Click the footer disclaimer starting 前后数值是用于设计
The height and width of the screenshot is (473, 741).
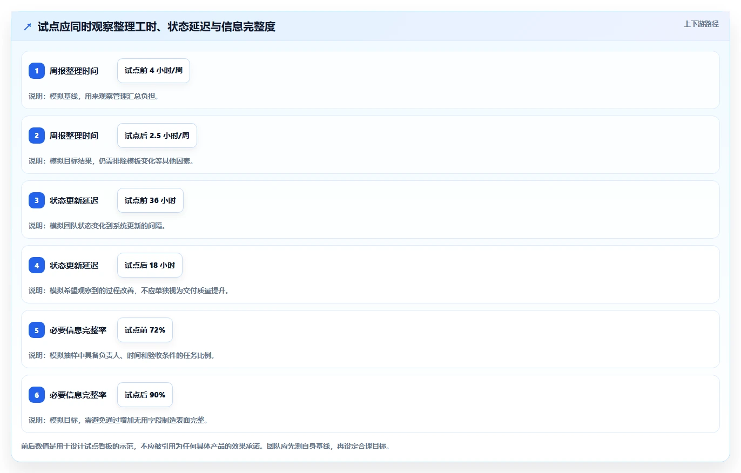(205, 447)
